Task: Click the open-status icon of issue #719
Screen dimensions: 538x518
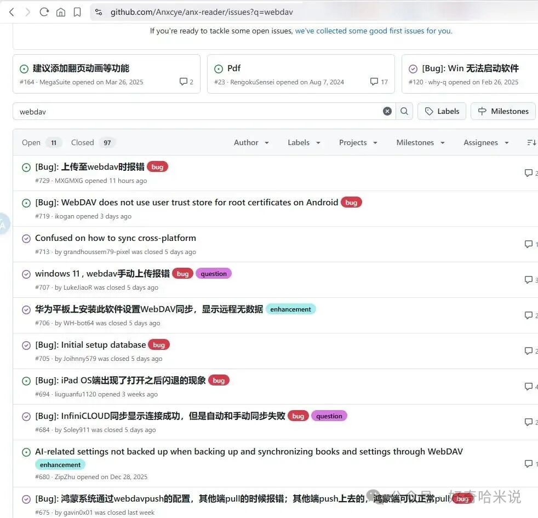Action: pos(26,203)
